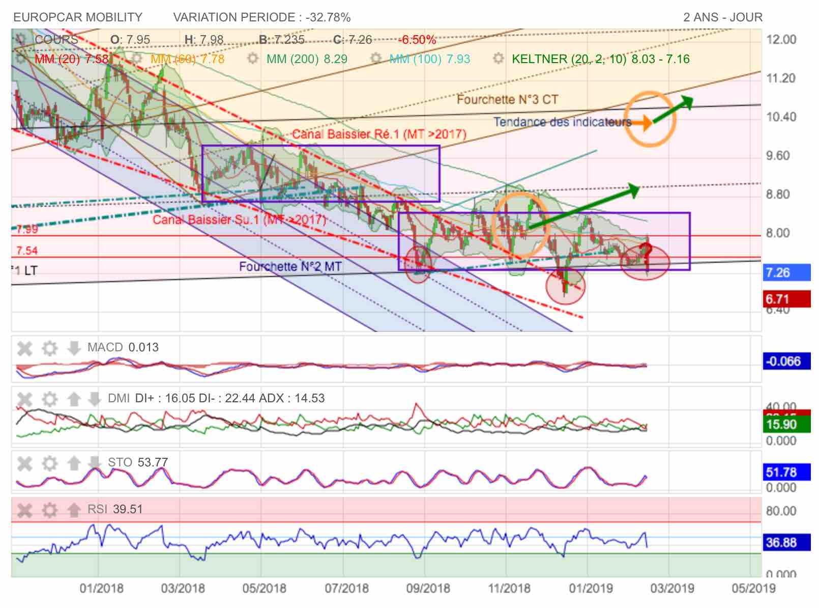Click the 10.40 price axis label
The height and width of the screenshot is (608, 819).
[781, 117]
